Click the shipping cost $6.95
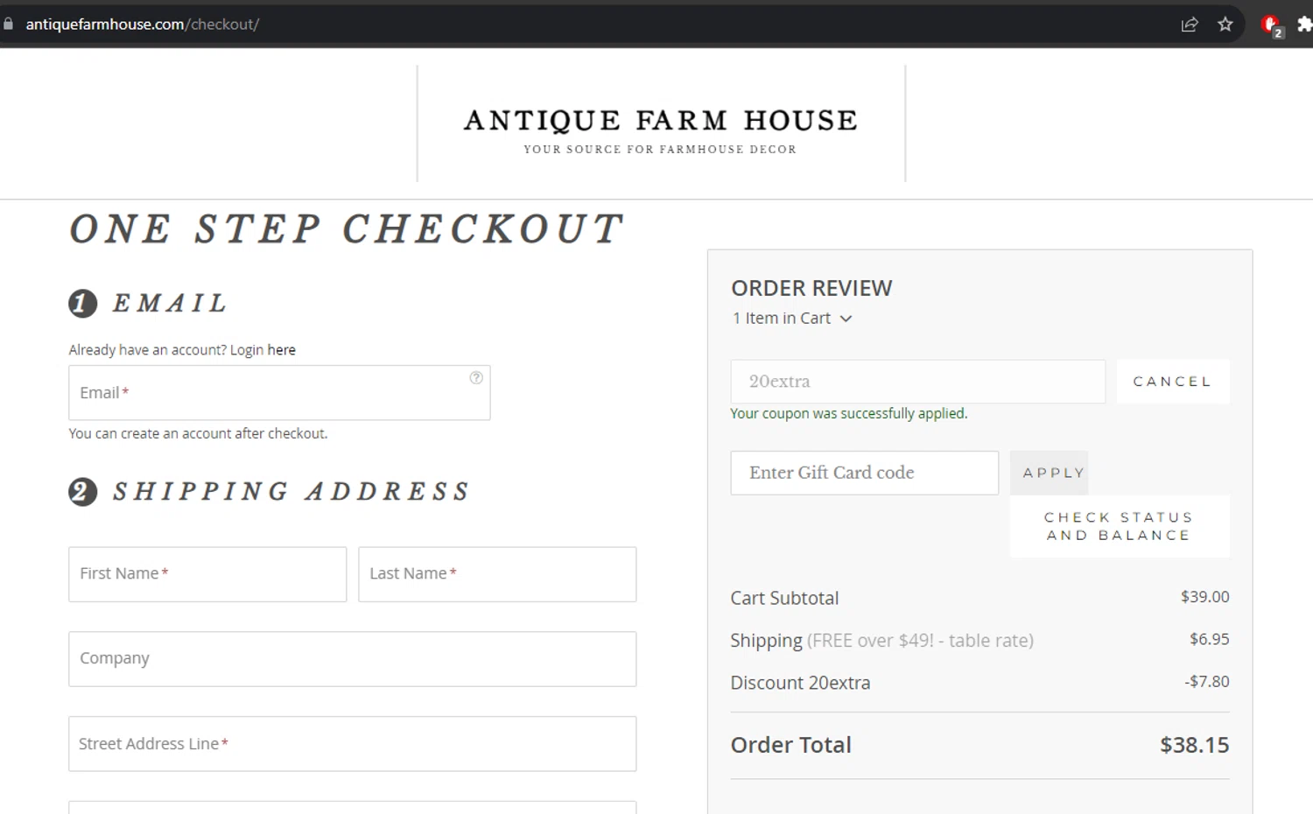This screenshot has width=1313, height=814. tap(1210, 639)
